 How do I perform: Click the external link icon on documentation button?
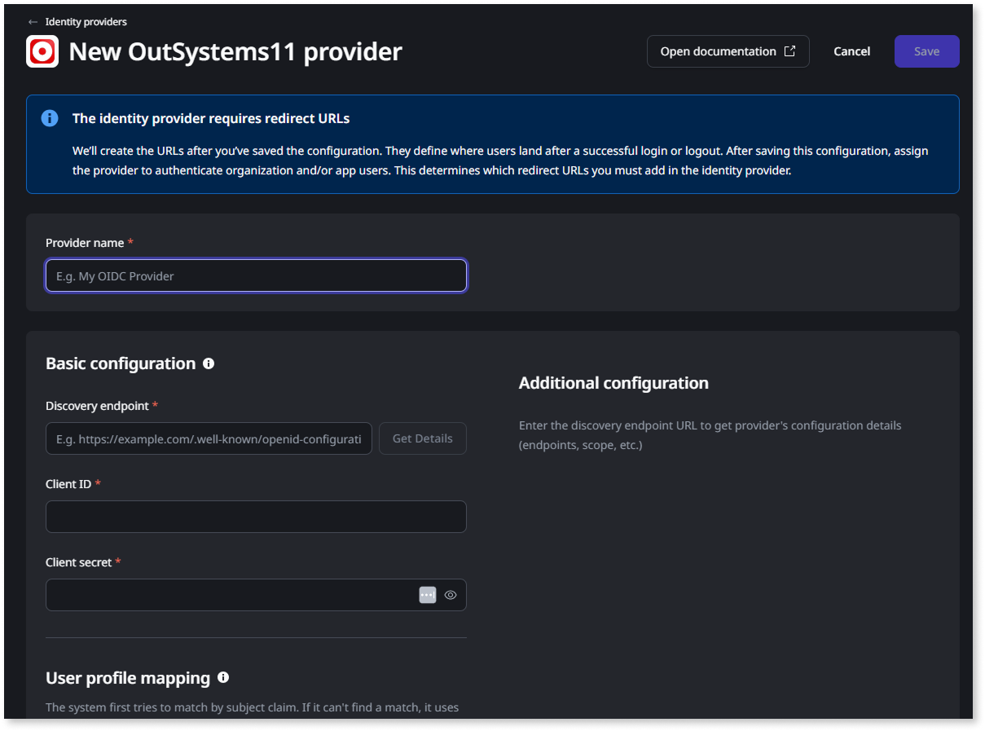click(789, 51)
